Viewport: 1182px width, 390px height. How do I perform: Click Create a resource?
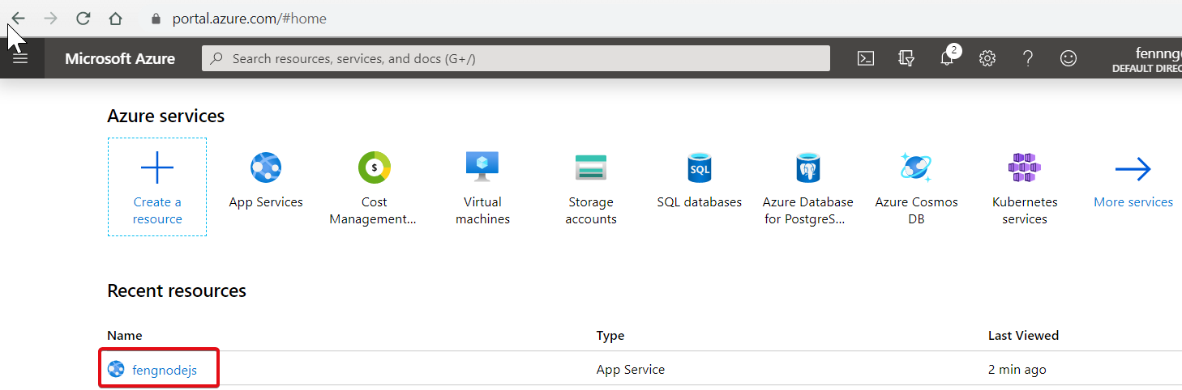click(157, 187)
